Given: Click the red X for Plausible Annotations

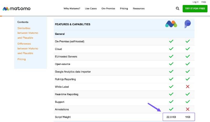Looking at the screenshot, I should (x=187, y=109).
